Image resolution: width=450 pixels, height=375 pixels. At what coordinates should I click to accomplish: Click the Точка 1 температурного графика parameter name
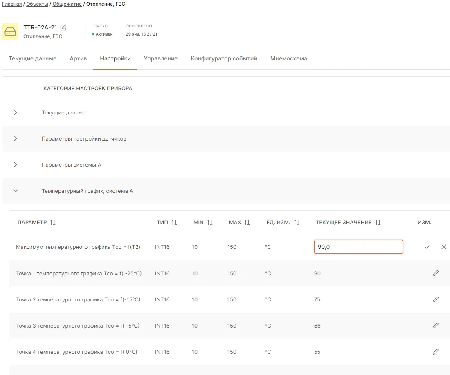tap(79, 273)
